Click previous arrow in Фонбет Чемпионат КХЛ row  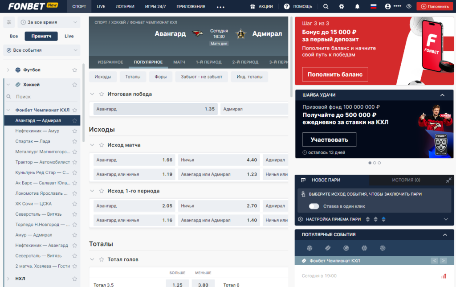coord(435,261)
